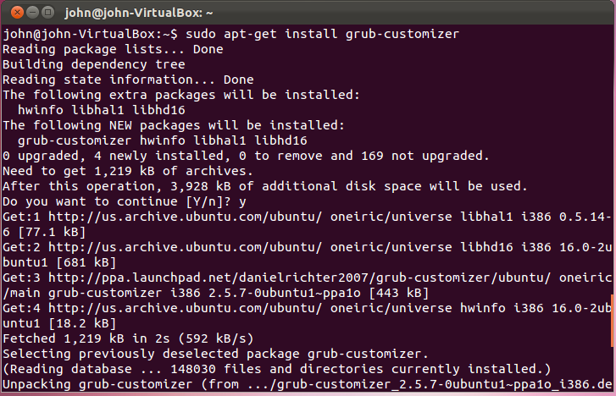
Task: Click the 'Do you want to continue' prompt line
Action: tap(125, 201)
